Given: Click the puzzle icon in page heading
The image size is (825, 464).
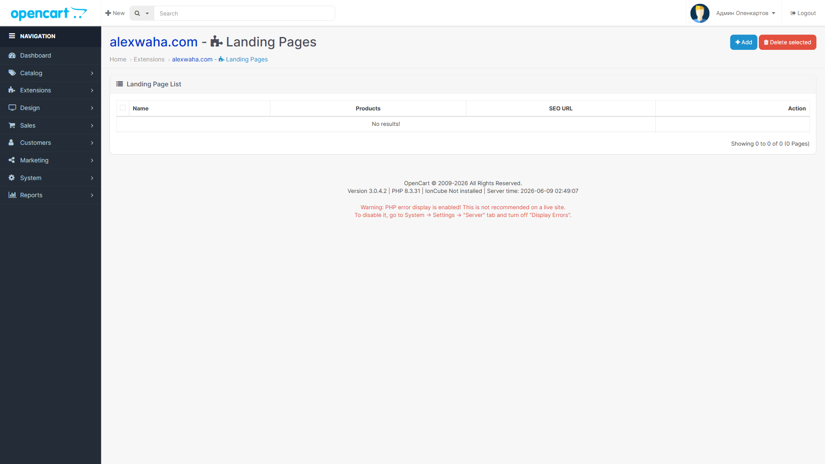Looking at the screenshot, I should point(216,42).
